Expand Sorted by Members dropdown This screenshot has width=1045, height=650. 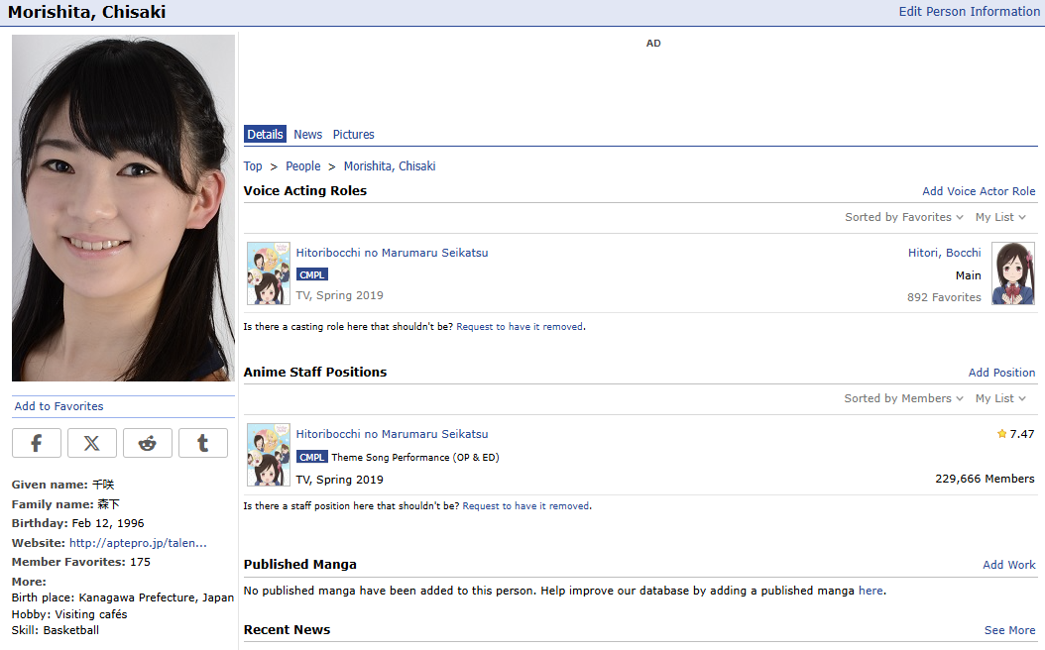(903, 398)
